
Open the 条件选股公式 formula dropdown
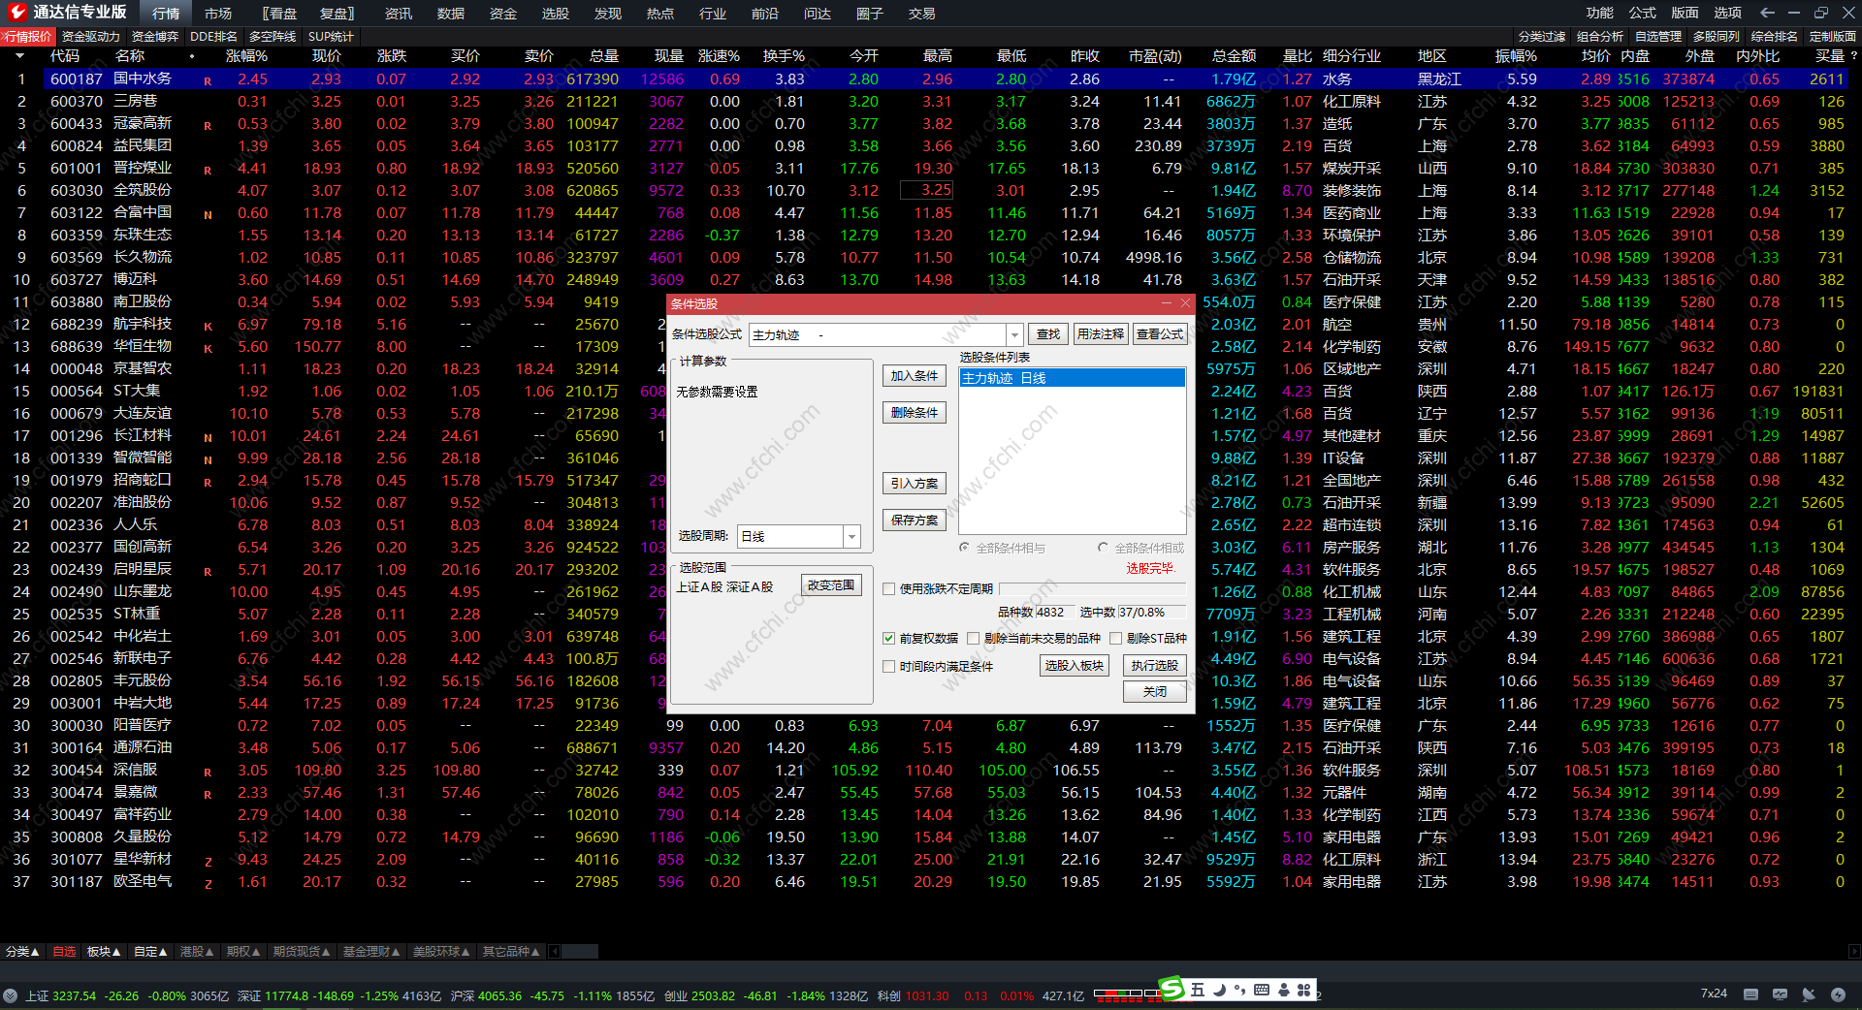pos(1014,334)
